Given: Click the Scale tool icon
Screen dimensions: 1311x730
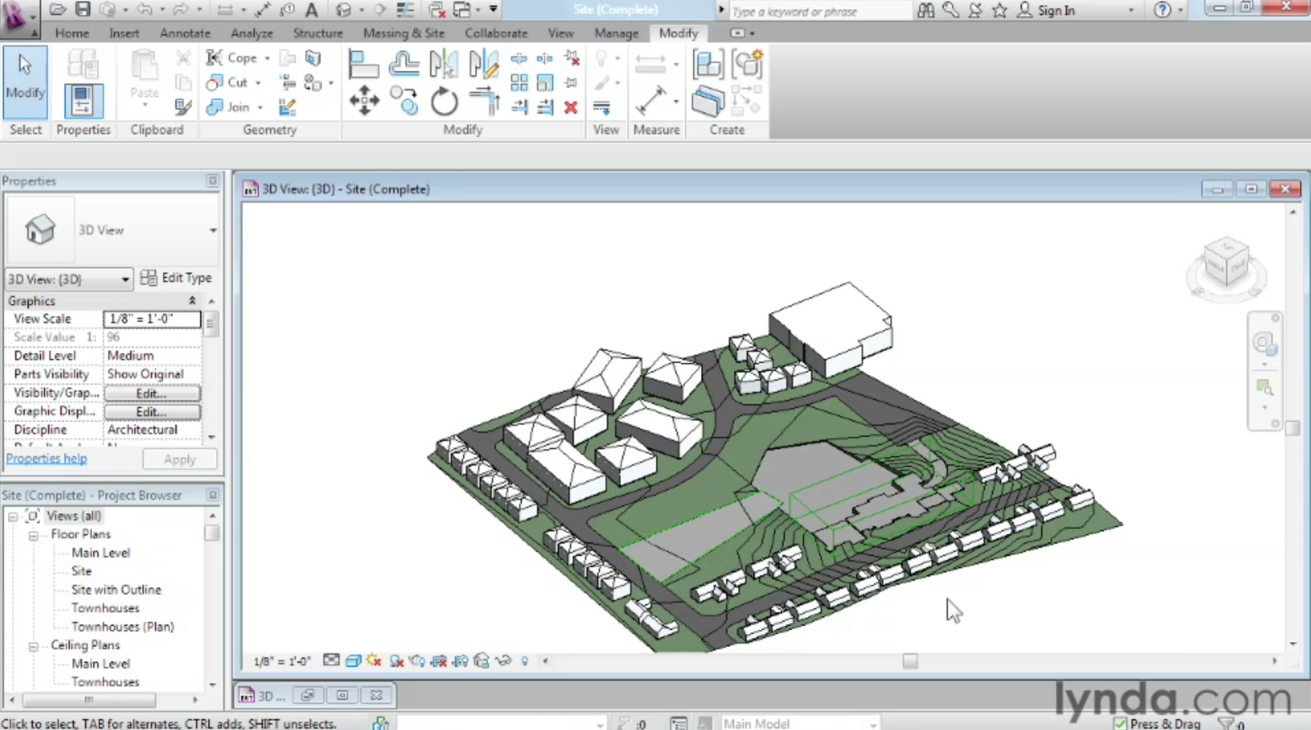Looking at the screenshot, I should pyautogui.click(x=545, y=83).
